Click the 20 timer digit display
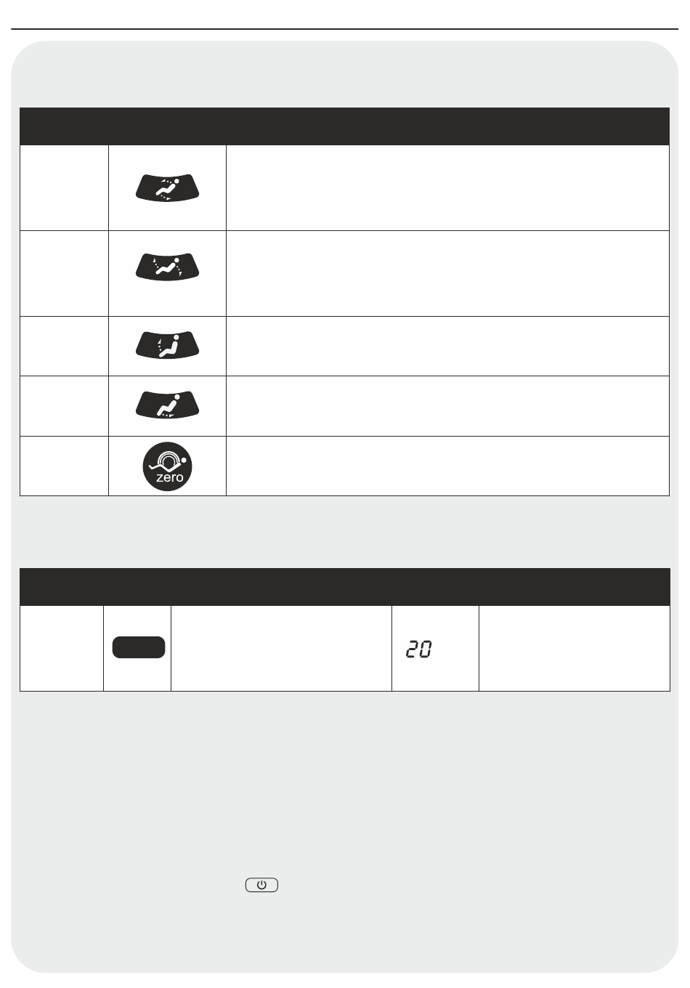 419,649
